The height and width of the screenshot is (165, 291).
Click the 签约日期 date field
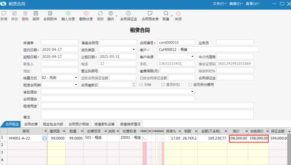(x=60, y=49)
